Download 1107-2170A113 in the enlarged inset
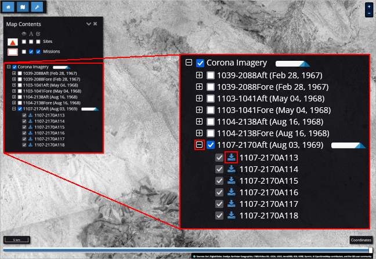 (232, 157)
